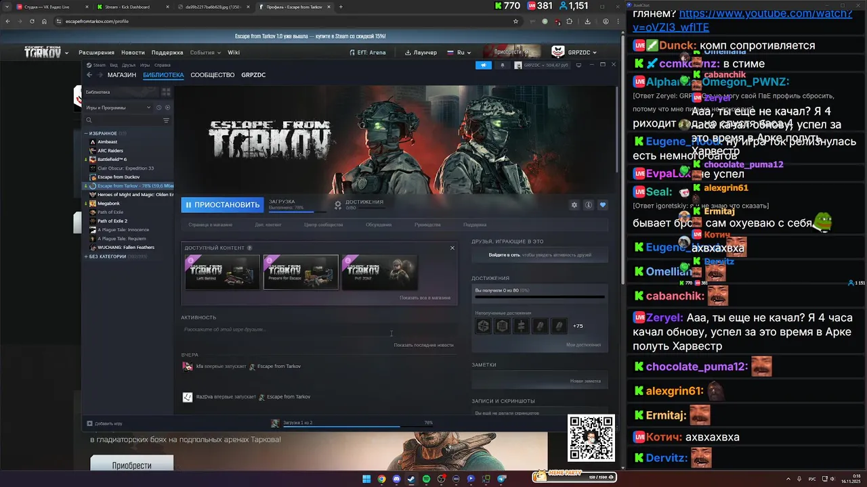This screenshot has height=487, width=867.
Task: Click Новая заметка button
Action: tap(585, 381)
